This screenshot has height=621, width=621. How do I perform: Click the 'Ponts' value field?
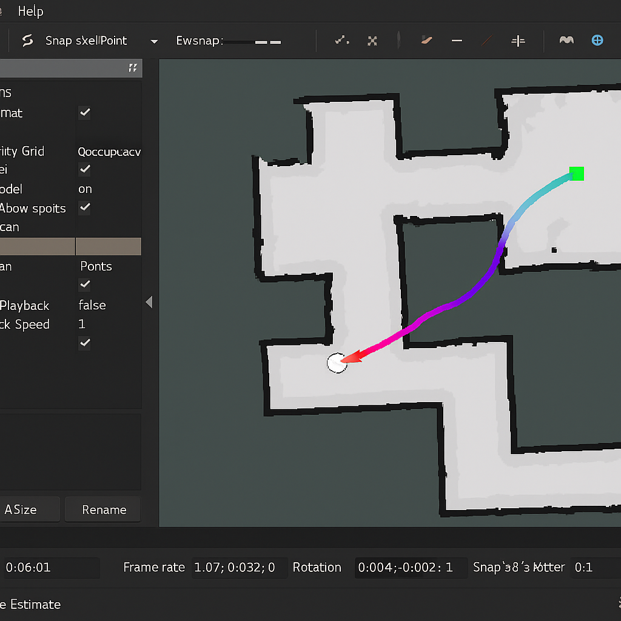pyautogui.click(x=96, y=266)
